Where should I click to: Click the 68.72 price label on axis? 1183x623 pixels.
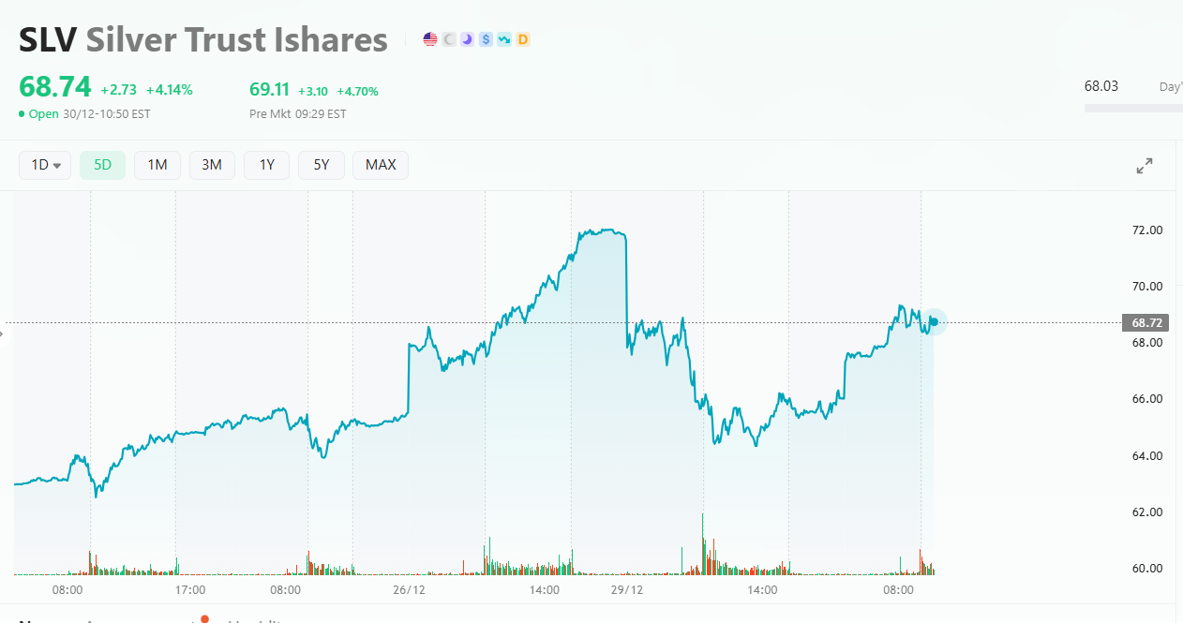pos(1147,323)
